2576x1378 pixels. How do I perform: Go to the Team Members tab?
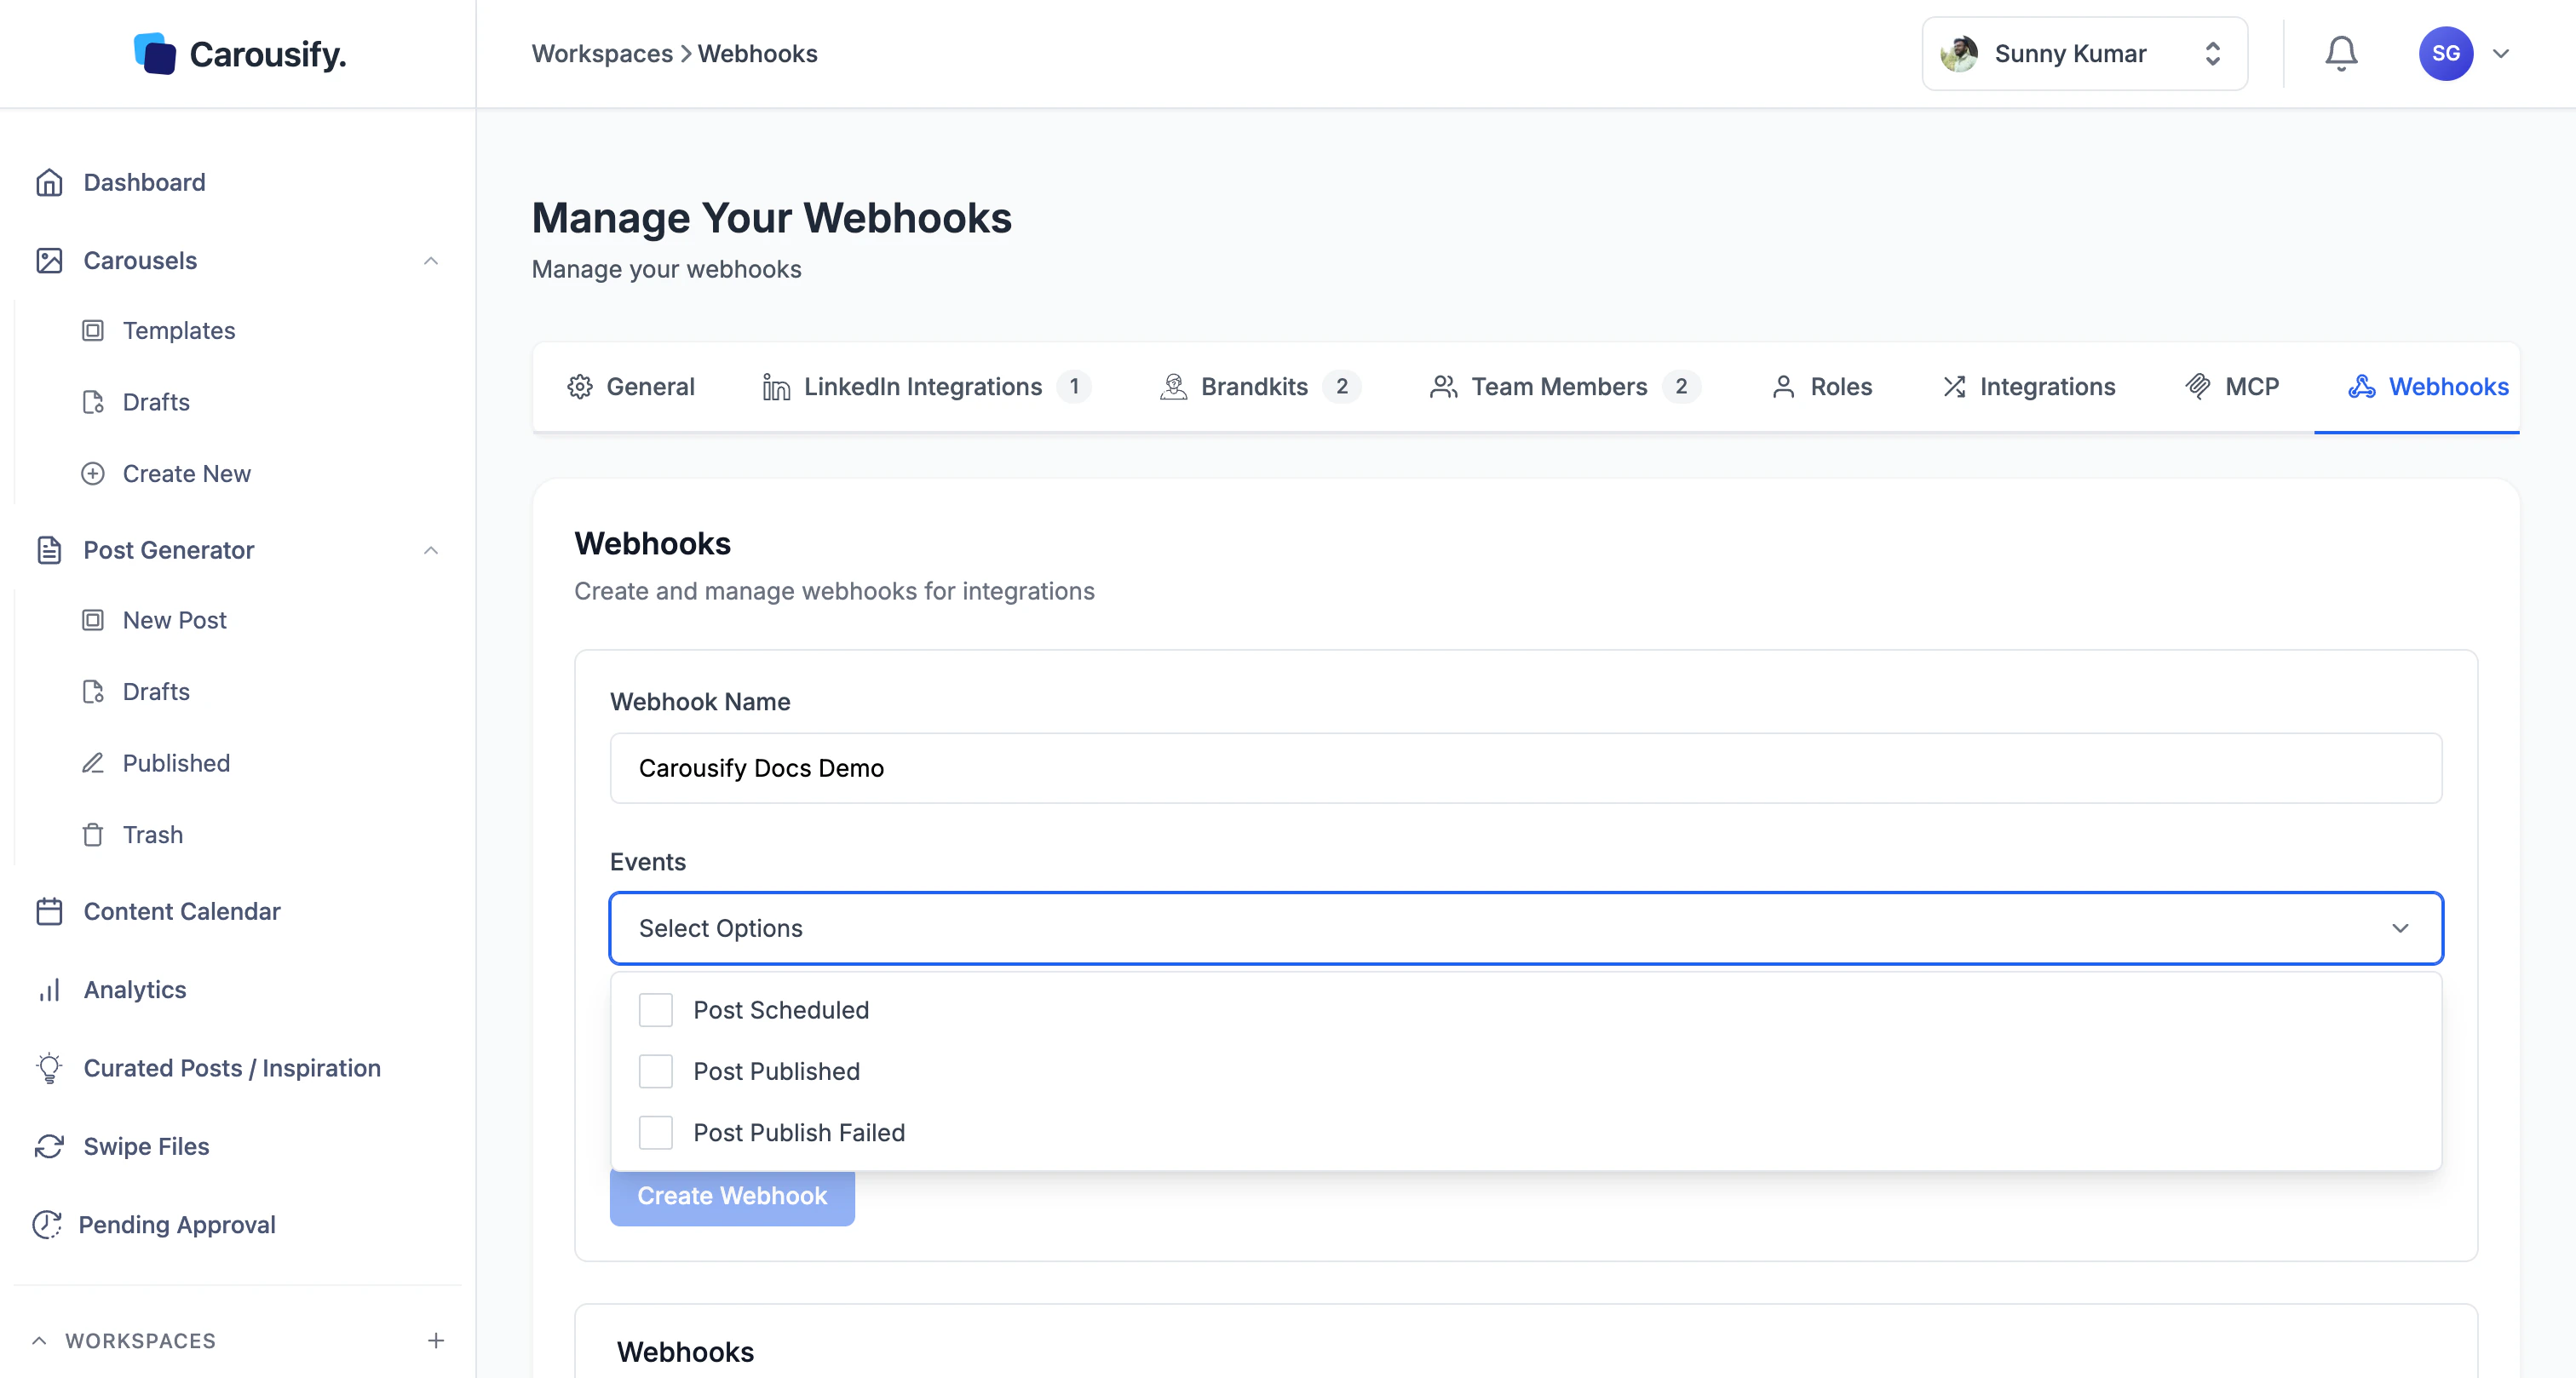coord(1565,387)
